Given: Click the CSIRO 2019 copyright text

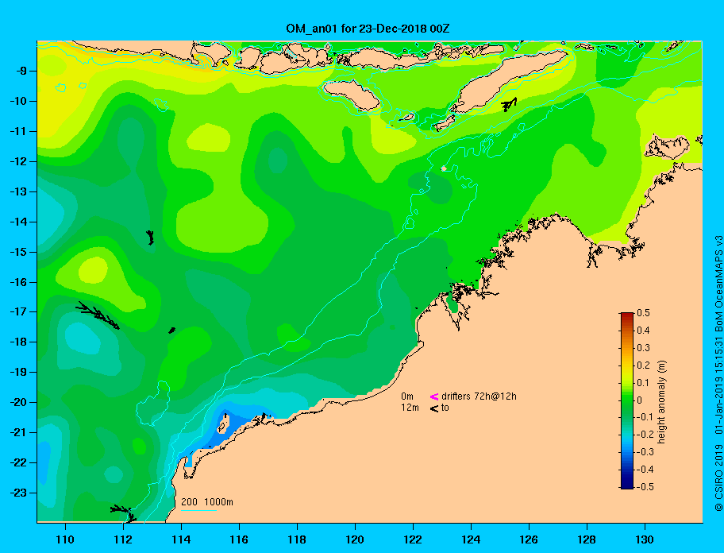Looking at the screenshot, I should click(718, 478).
